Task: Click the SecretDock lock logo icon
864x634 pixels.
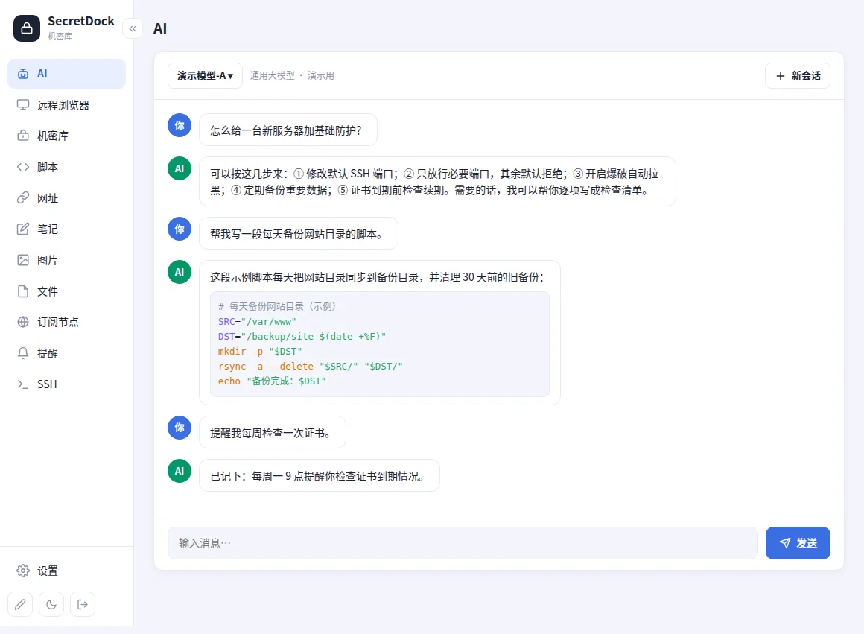Action: pyautogui.click(x=27, y=28)
